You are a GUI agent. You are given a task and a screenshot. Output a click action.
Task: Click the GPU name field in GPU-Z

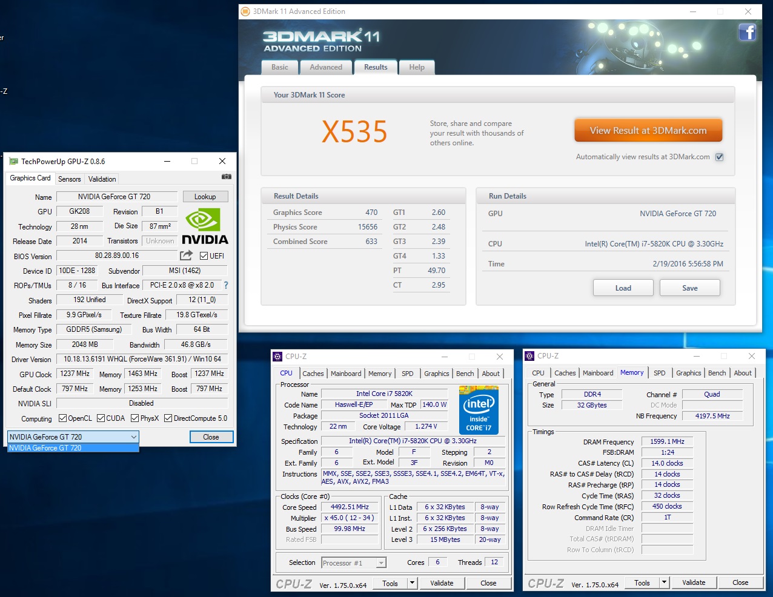[117, 197]
